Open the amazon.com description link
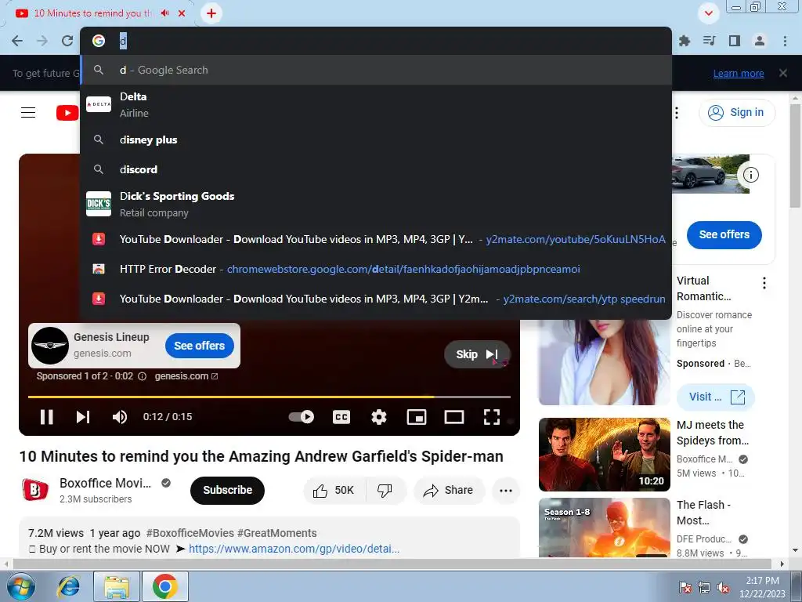This screenshot has height=602, width=802. coord(294,549)
